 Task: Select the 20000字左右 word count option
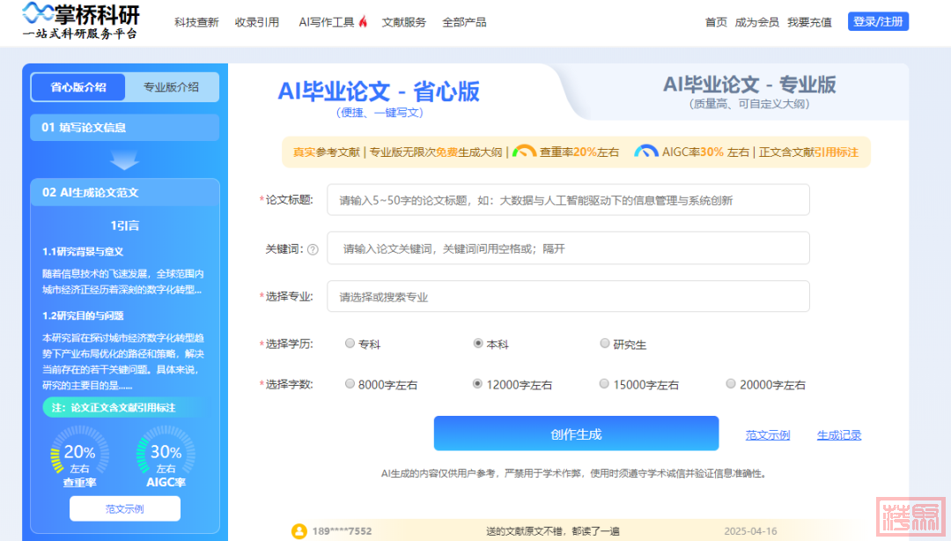(731, 384)
